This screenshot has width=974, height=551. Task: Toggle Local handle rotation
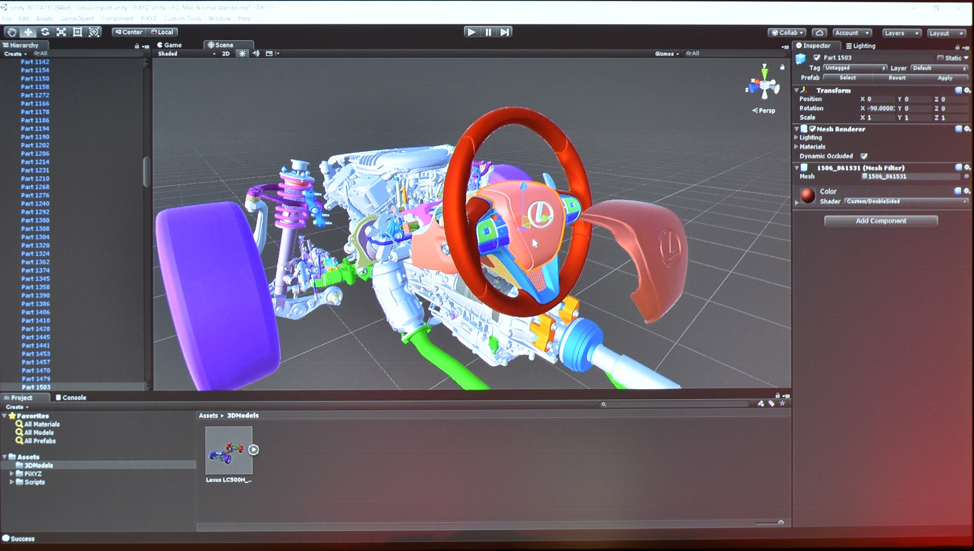(162, 32)
